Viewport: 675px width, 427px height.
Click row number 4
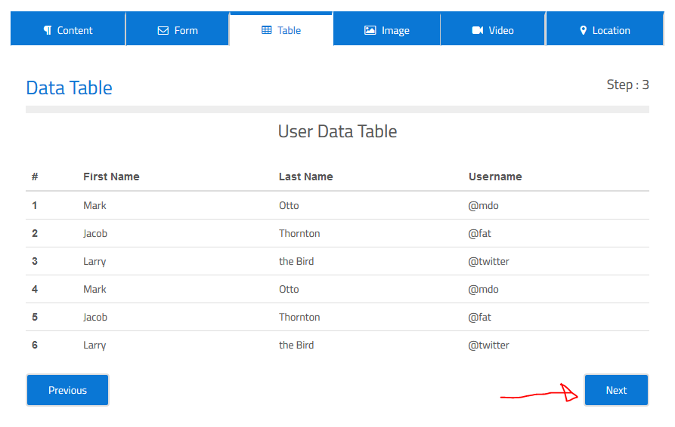(x=35, y=289)
